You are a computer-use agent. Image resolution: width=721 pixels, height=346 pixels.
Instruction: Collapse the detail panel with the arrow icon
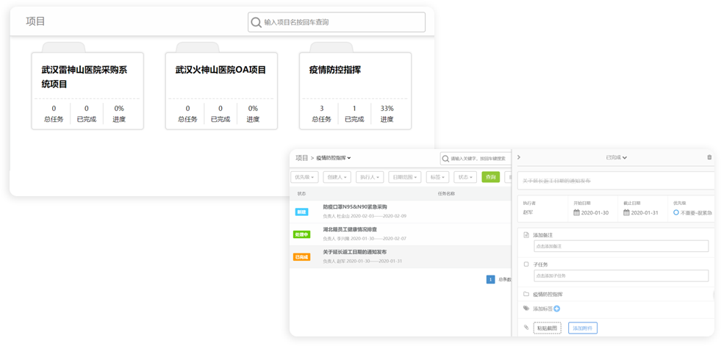519,157
